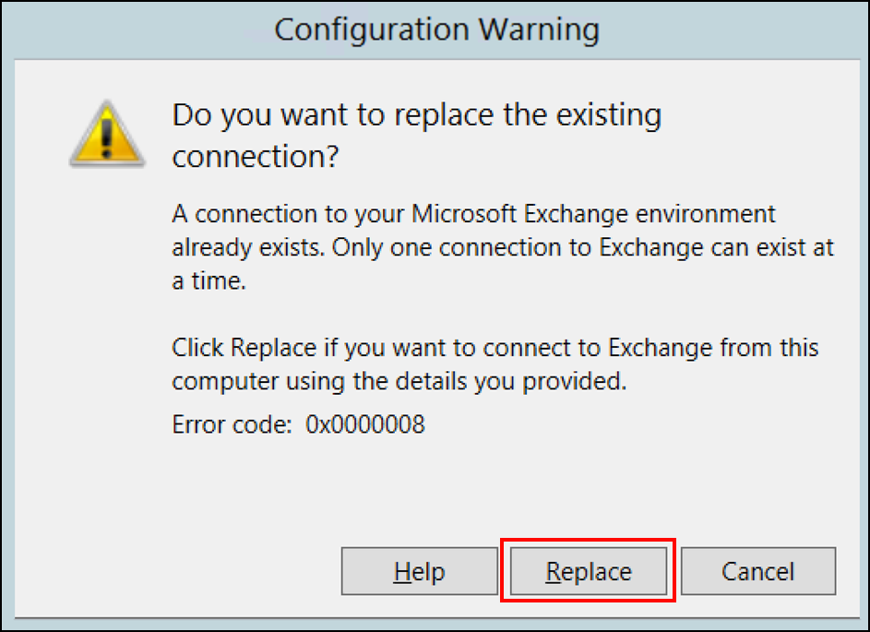Click the 'Microsoft Exchange environment' text
Viewport: 870px width, 632px height.
(x=593, y=214)
